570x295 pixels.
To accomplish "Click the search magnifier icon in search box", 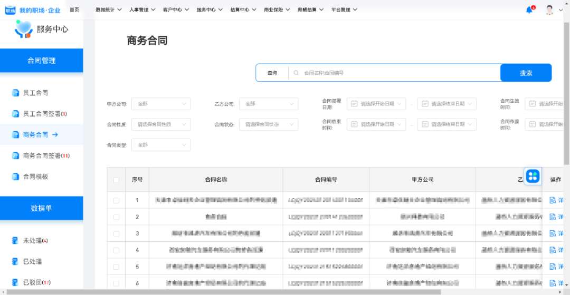I will click(296, 73).
